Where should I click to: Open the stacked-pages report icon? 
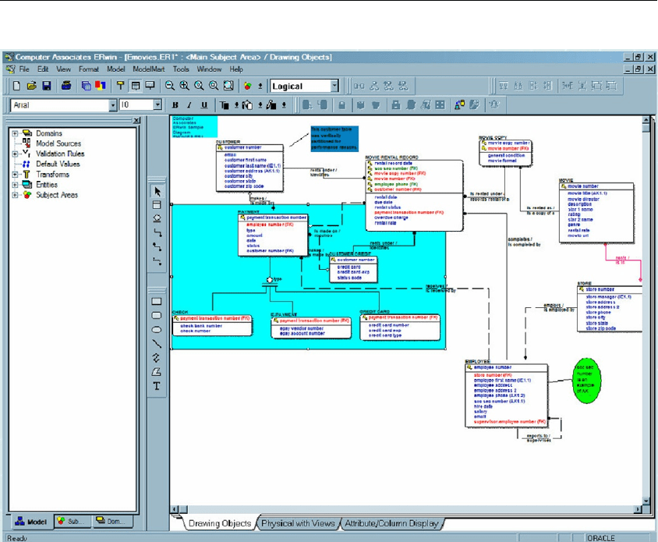pyautogui.click(x=86, y=86)
